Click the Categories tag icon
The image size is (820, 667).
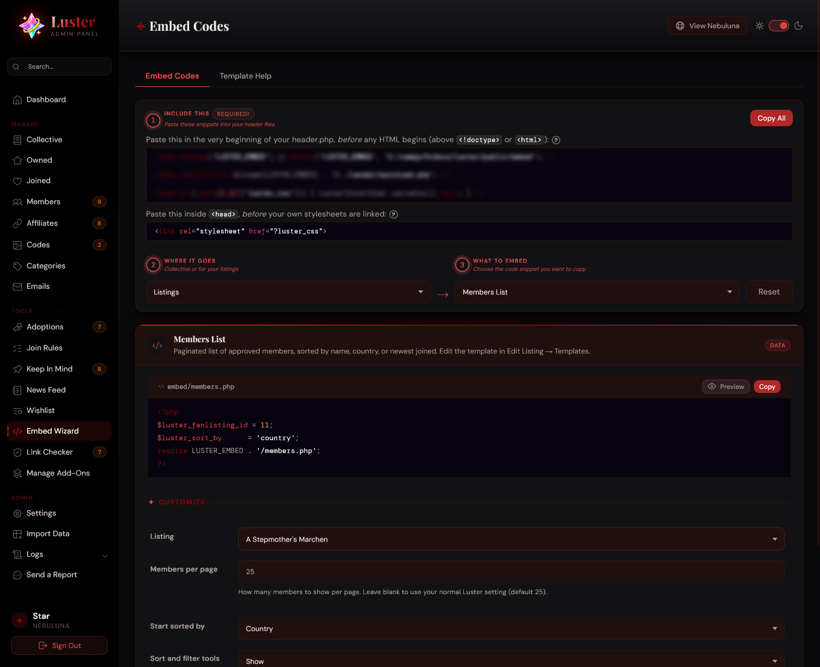coord(17,266)
